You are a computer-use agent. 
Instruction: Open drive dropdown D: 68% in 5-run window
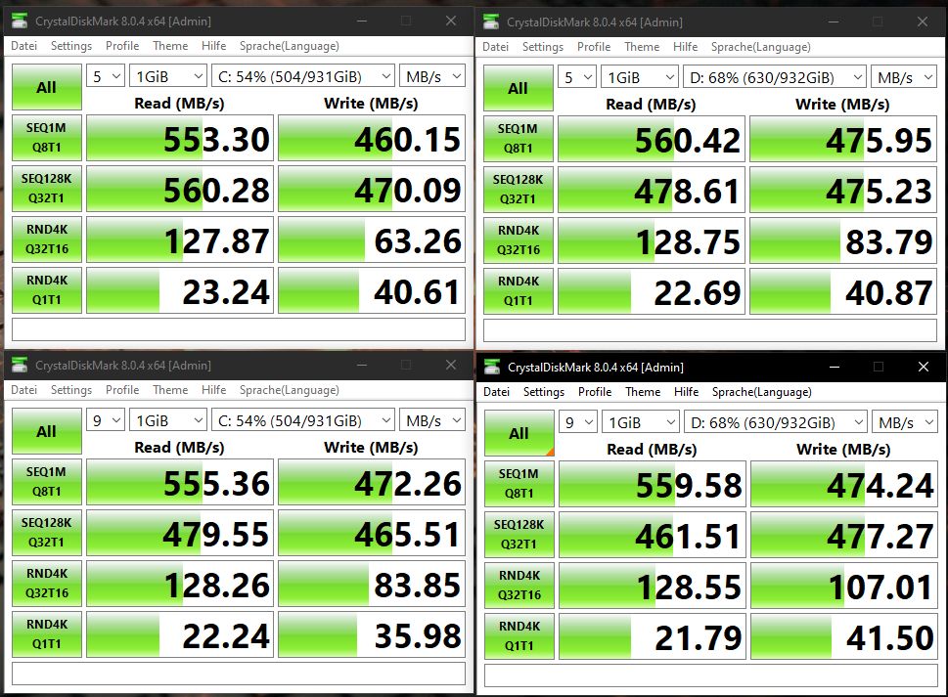[775, 77]
